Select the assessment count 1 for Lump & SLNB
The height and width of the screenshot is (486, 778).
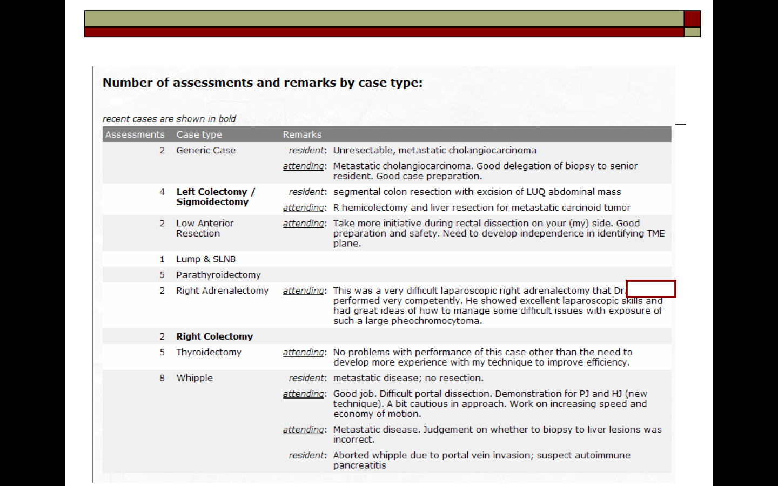coord(162,259)
